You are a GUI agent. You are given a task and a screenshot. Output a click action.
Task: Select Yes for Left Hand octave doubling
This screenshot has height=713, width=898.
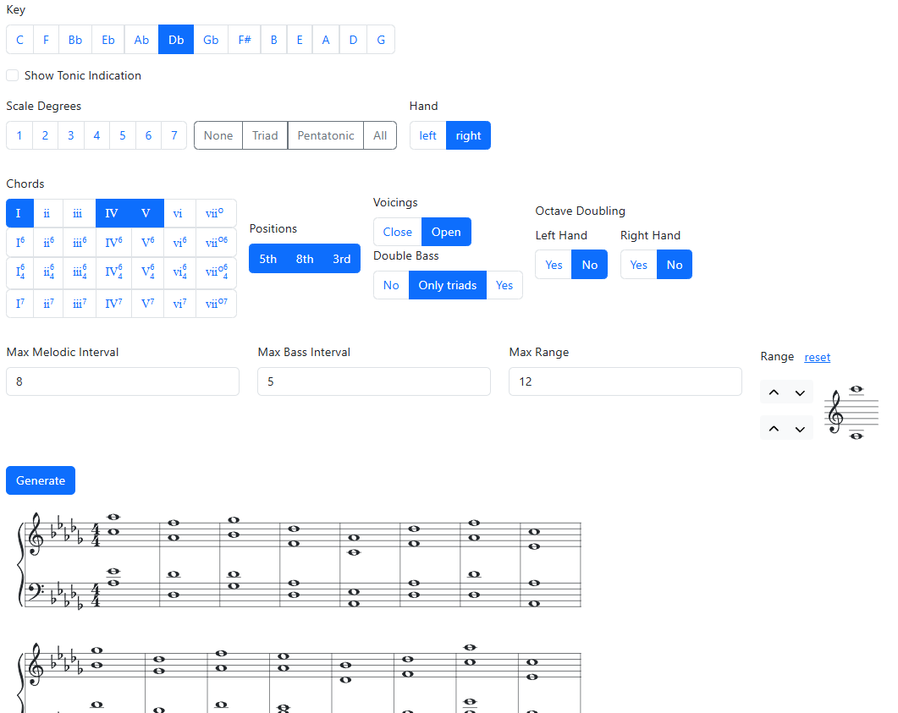coord(554,265)
